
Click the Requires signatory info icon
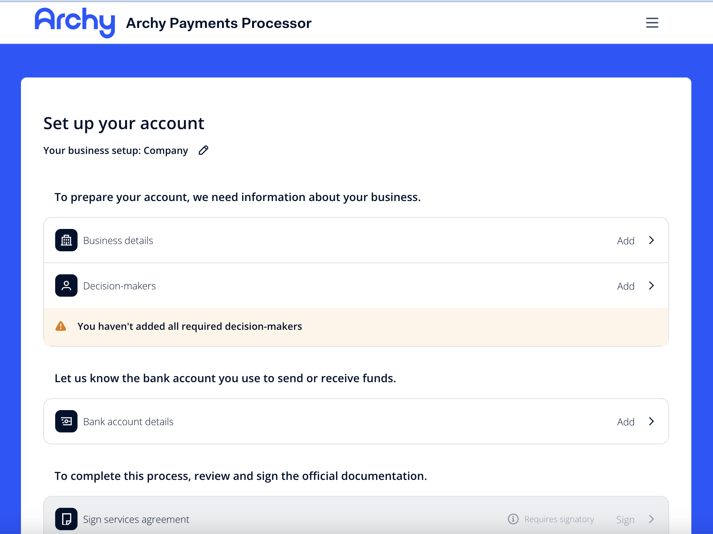[513, 519]
